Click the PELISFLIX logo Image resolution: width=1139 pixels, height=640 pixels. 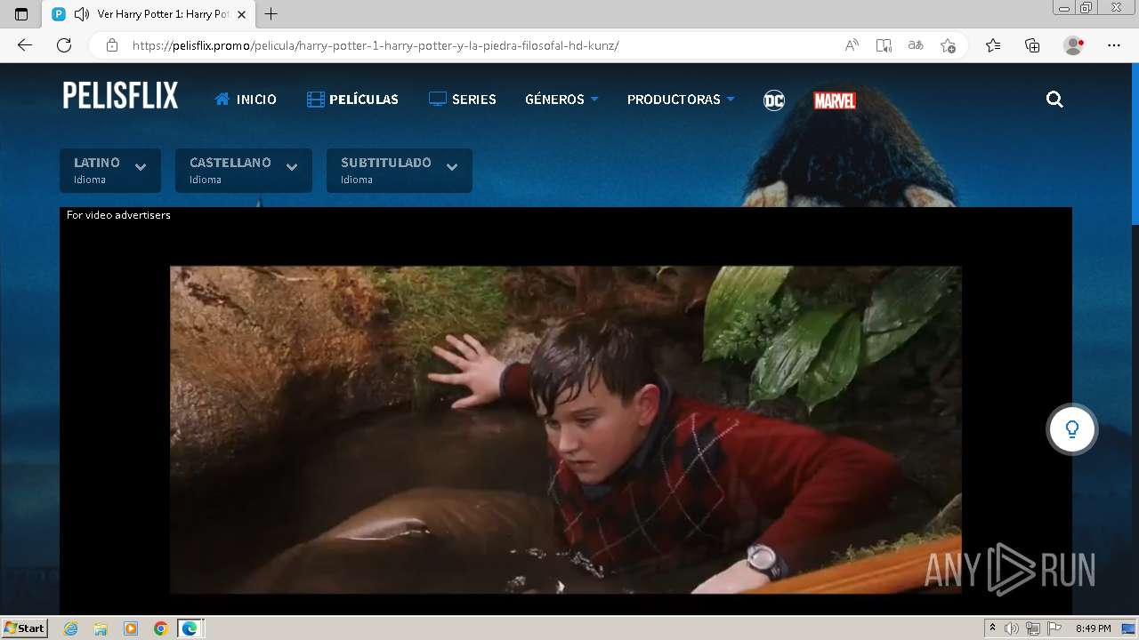pos(120,95)
